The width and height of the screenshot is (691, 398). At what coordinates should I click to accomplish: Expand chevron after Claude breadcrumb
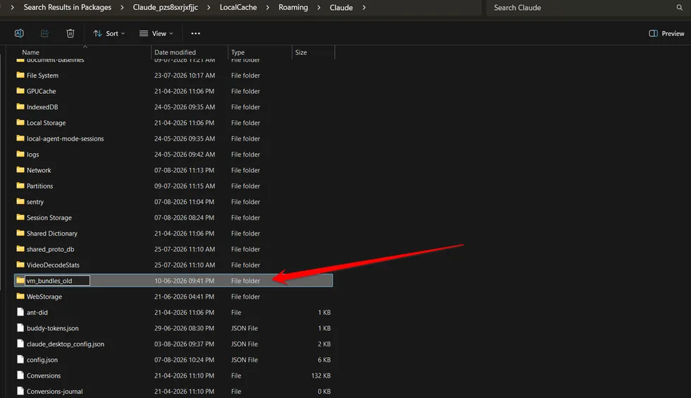(x=364, y=8)
